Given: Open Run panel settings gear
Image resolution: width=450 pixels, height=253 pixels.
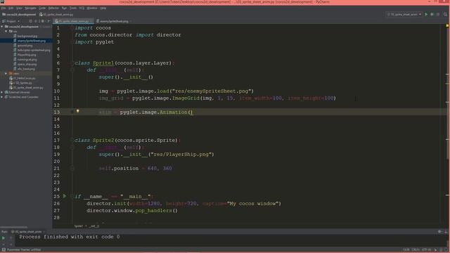Looking at the screenshot, I should click(439, 231).
